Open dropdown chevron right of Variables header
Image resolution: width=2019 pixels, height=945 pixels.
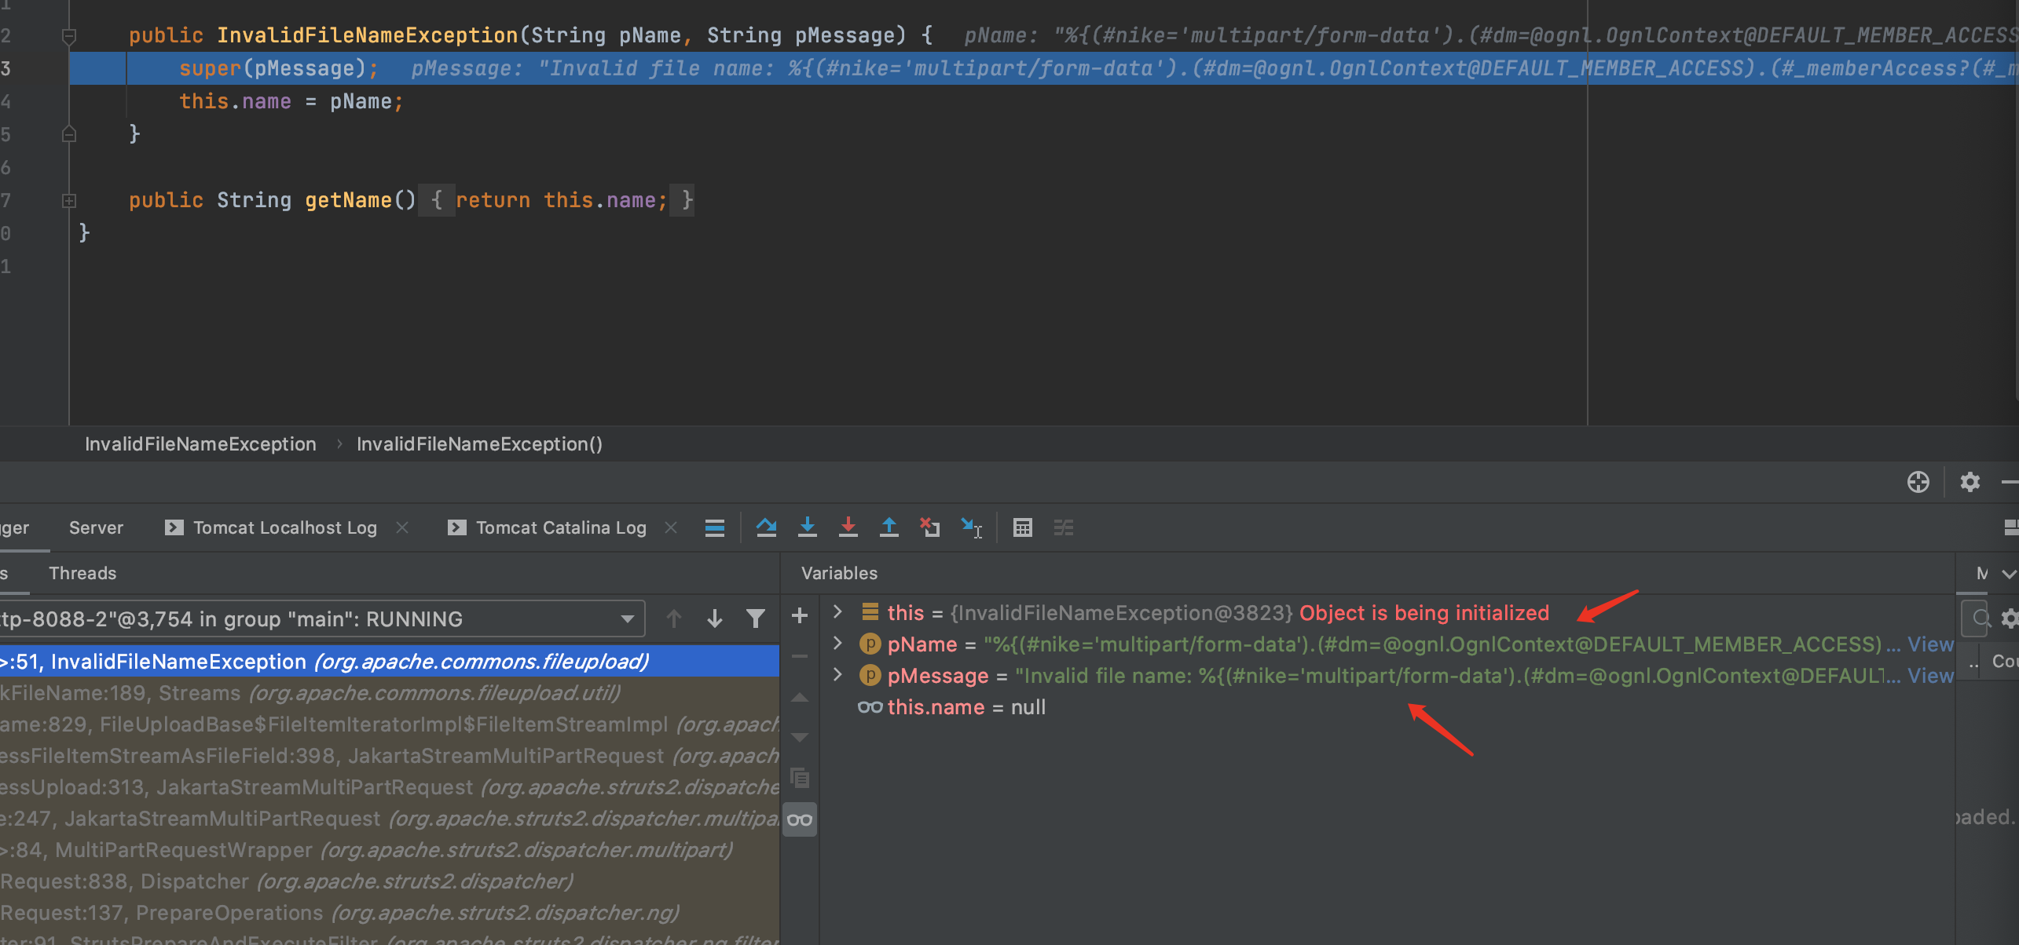[x=2009, y=574]
